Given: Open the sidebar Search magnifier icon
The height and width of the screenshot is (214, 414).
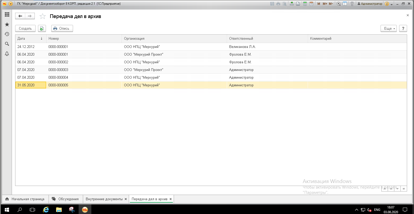Looking at the screenshot, I should 7,44.
